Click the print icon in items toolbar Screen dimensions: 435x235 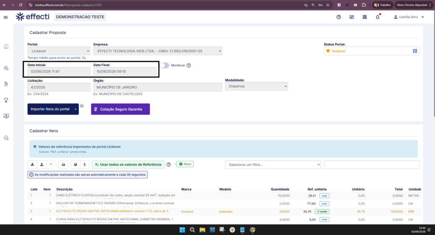[63, 164]
